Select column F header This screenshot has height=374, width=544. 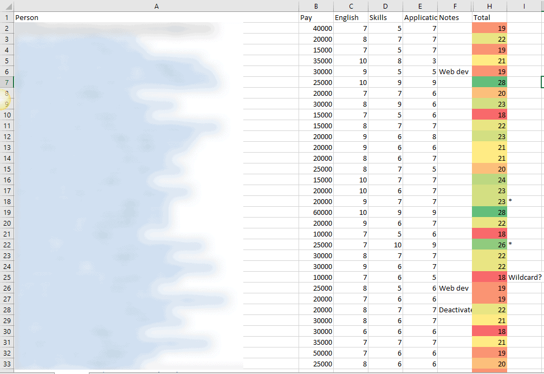(x=455, y=6)
